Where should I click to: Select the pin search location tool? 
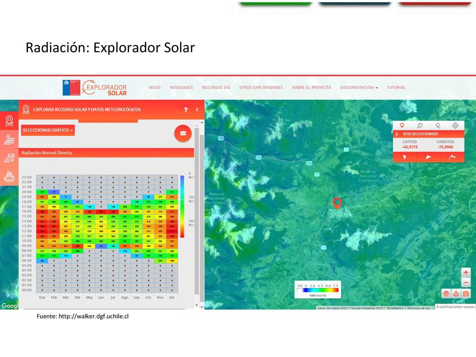[438, 126]
